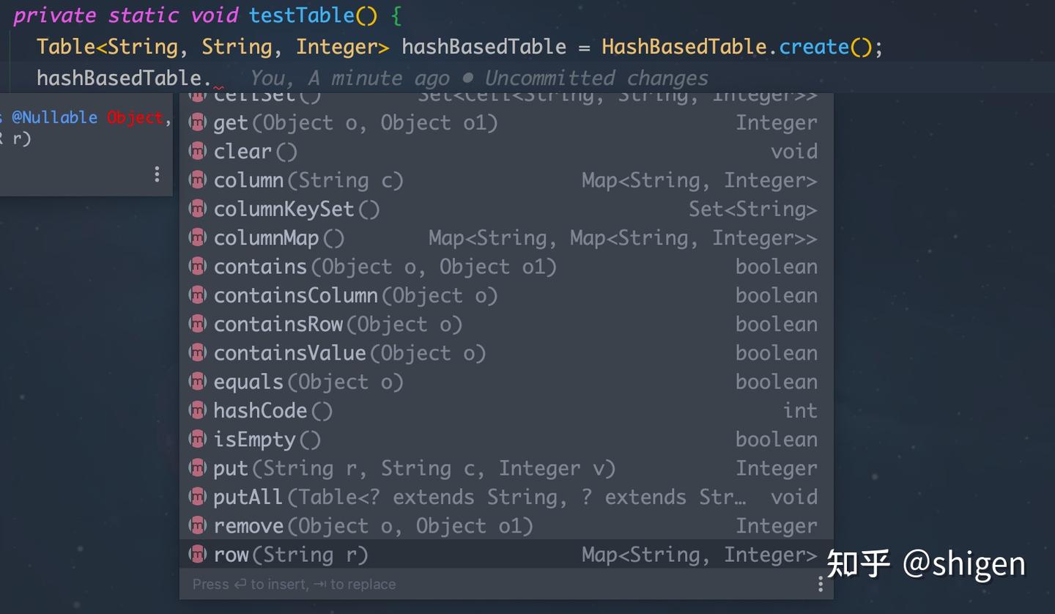Choose remove(Object o, Object o1) completion

point(373,527)
